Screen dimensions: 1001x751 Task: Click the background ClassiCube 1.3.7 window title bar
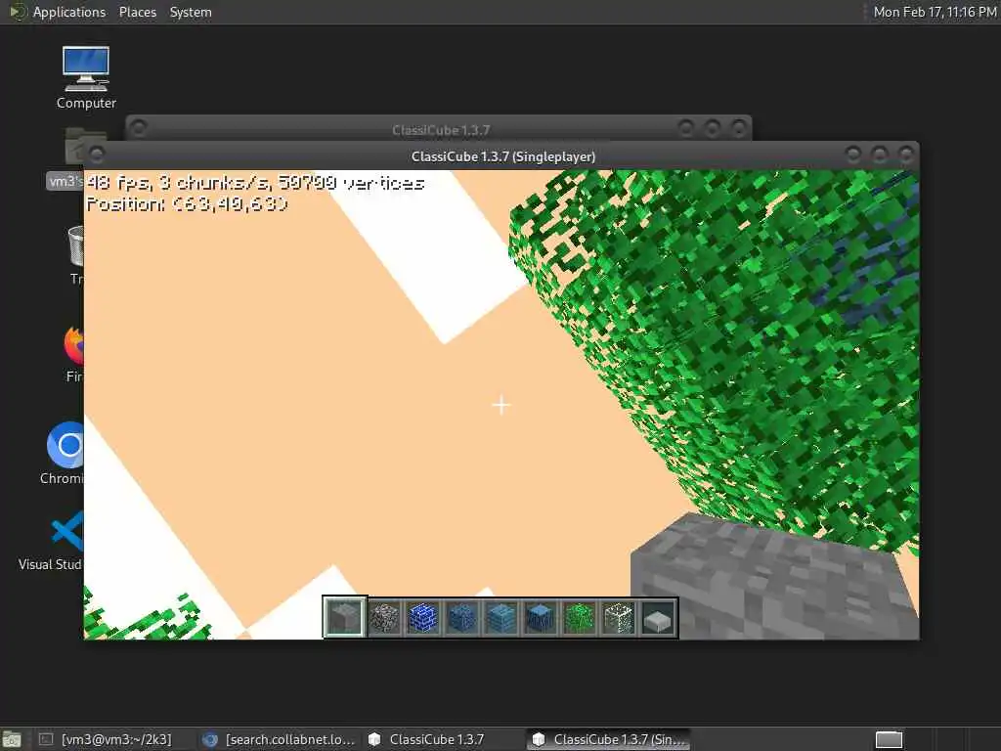(441, 130)
